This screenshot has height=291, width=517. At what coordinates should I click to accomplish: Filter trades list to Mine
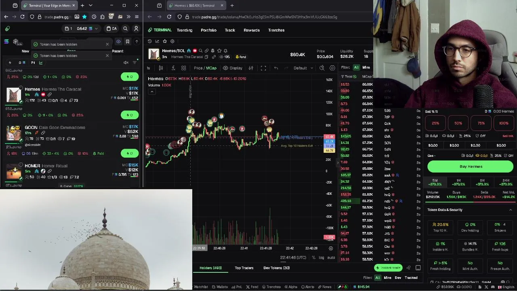pos(366,67)
